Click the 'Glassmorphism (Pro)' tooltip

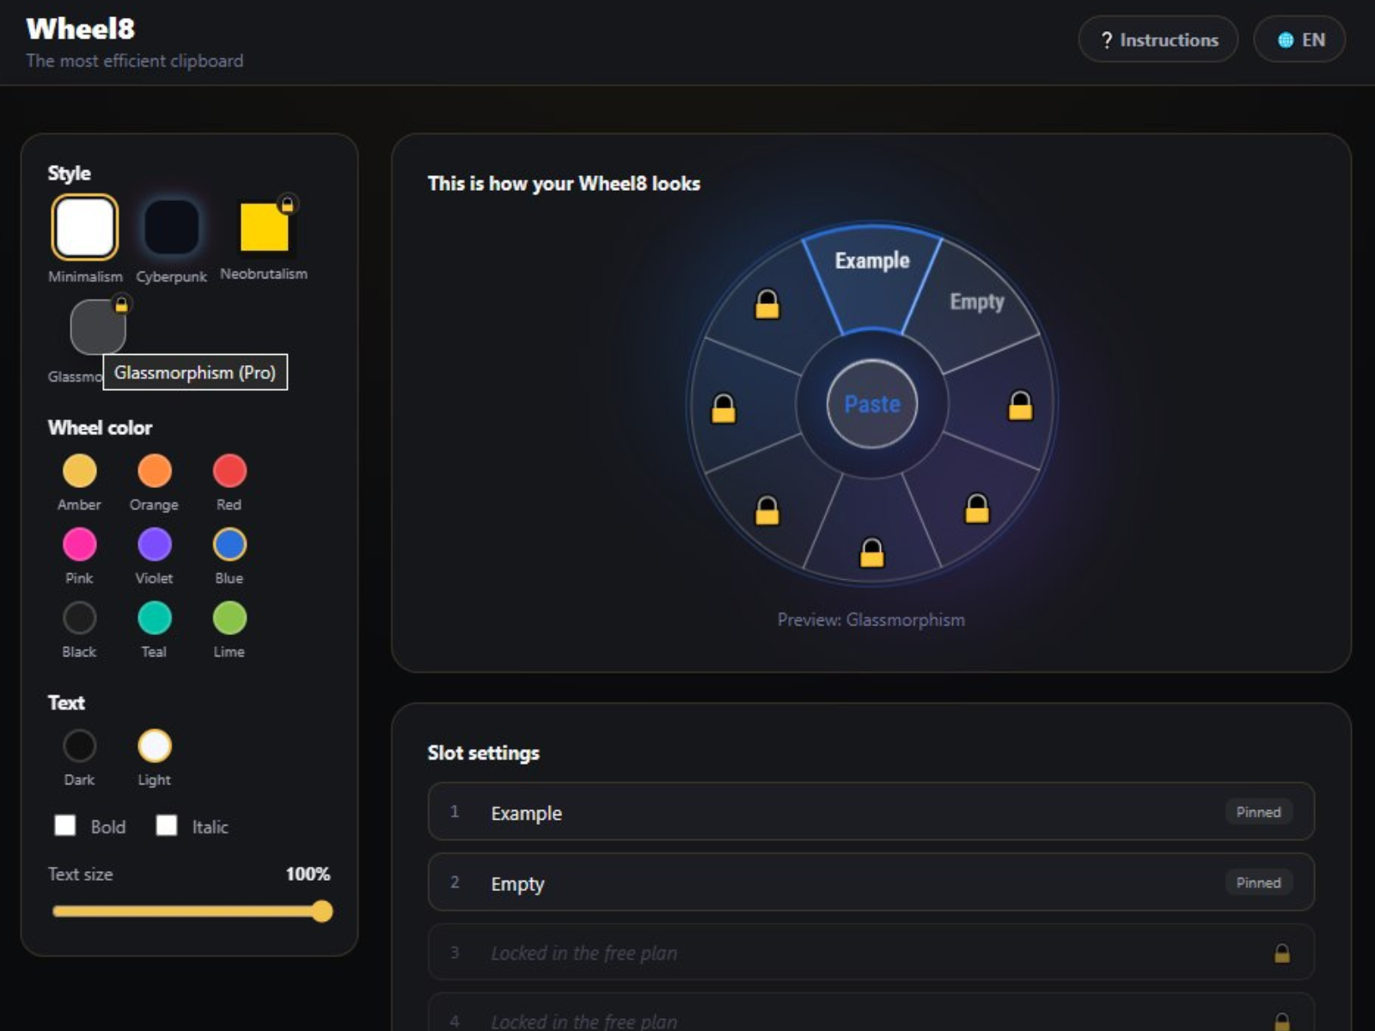195,372
